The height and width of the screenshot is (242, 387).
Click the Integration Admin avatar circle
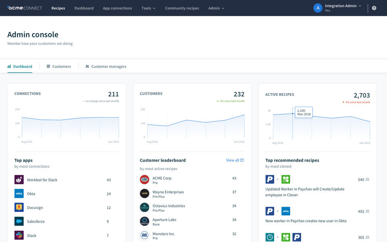318,8
